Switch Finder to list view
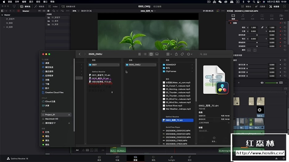The width and height of the screenshot is (289, 162). tap(145, 54)
